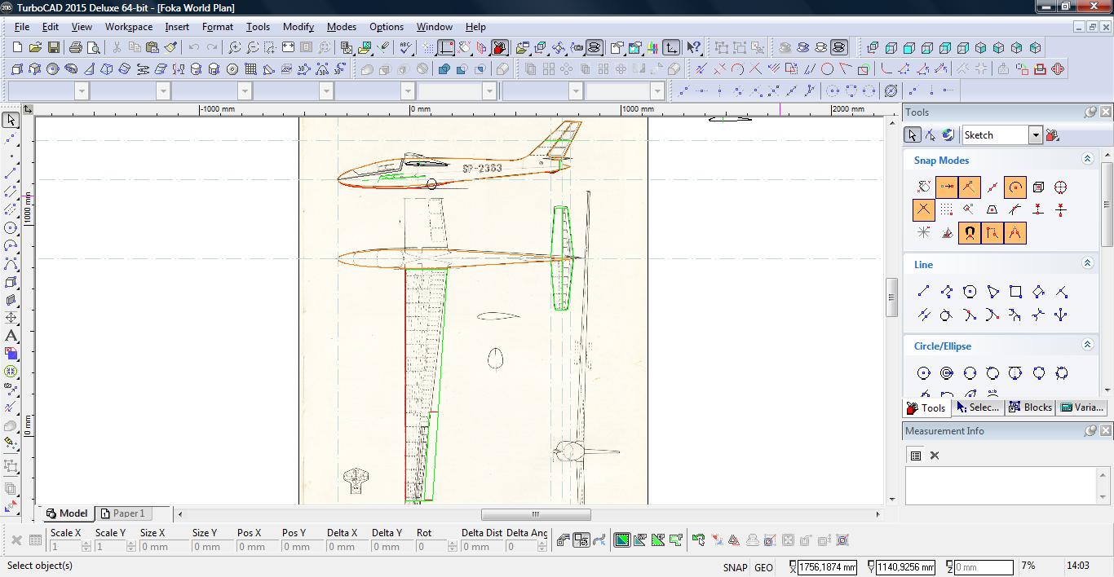Click the X coordinate input field
The width and height of the screenshot is (1114, 577).
coord(828,567)
